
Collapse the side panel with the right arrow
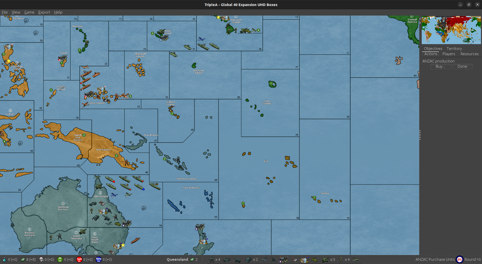click(420, 23)
